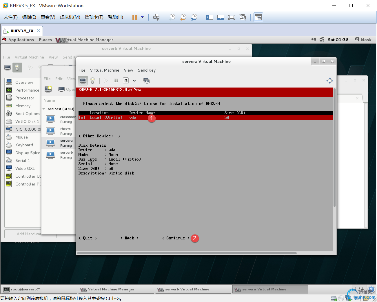This screenshot has height=302, width=377.
Task: Open File menu in servera window
Action: [x=82, y=70]
